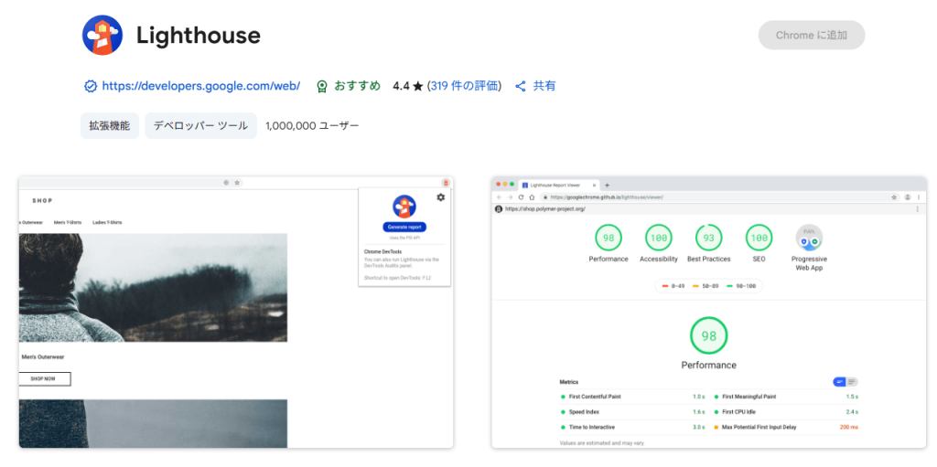Toggle the metrics view switch
Screen dimensions: 937x467
[845, 382]
